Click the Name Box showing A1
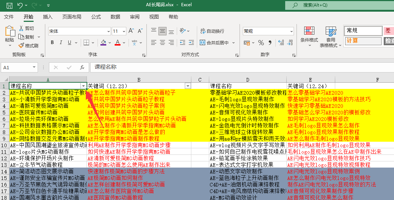 19,67
